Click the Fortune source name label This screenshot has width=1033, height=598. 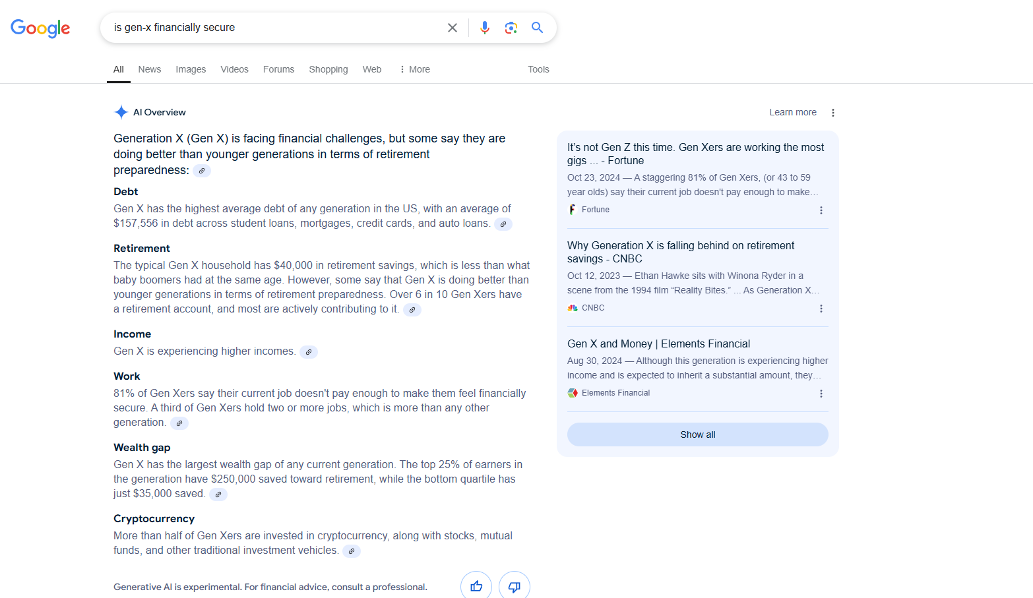point(596,210)
